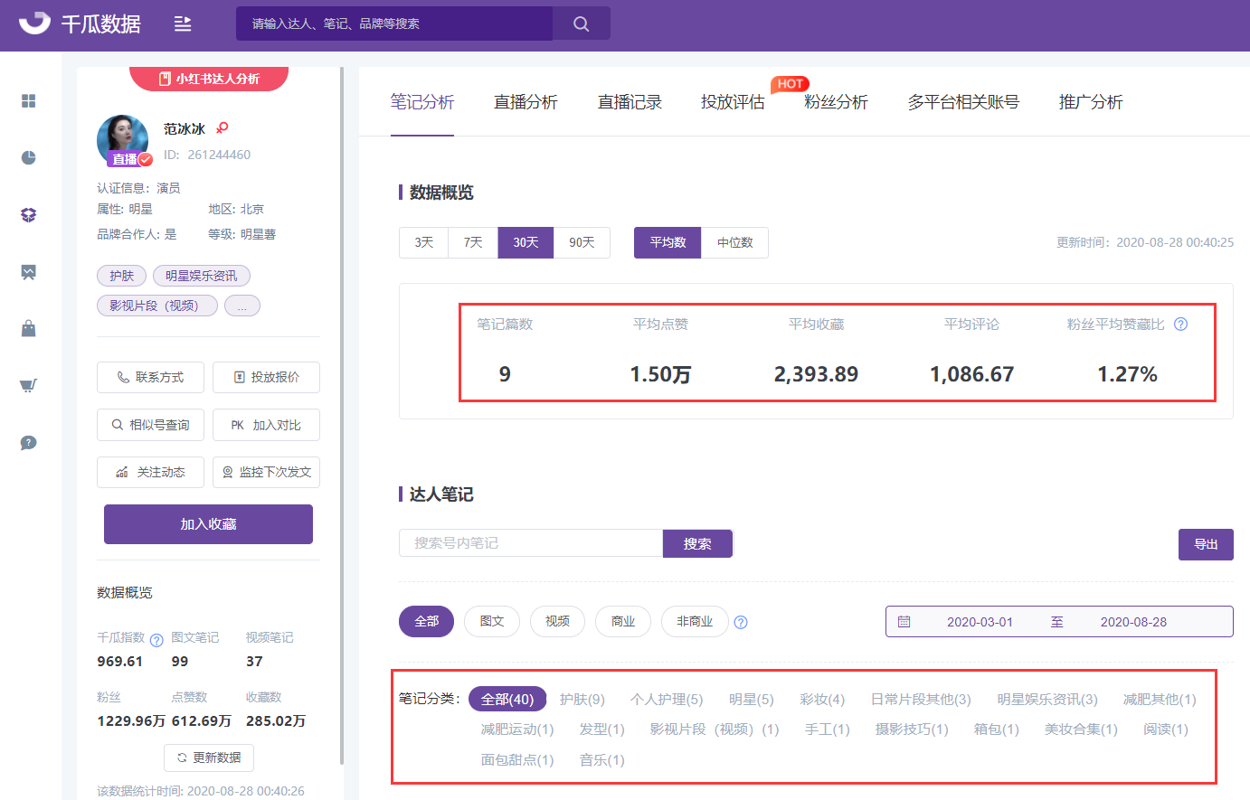Click the 护肤 tag pill
Viewport: 1250px width, 800px height.
point(121,276)
